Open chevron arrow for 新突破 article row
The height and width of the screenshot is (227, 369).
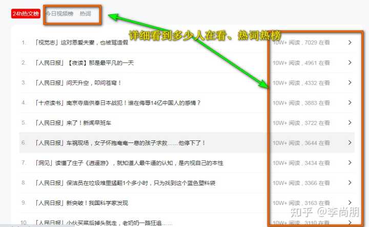point(350,203)
